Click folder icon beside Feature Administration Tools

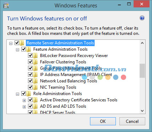coord(29,49)
